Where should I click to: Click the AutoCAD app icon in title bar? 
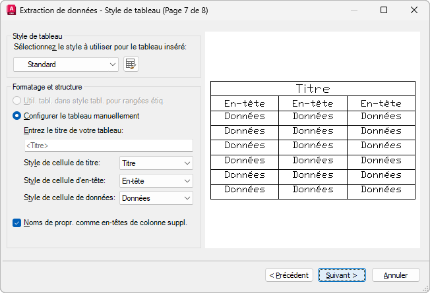(x=10, y=10)
